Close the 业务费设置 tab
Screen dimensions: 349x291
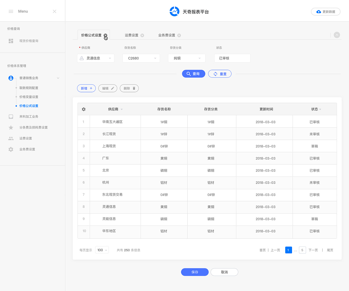[179, 35]
